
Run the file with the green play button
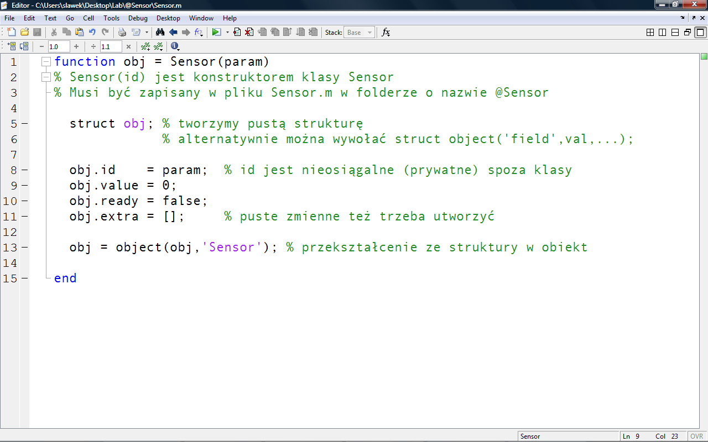click(x=216, y=33)
